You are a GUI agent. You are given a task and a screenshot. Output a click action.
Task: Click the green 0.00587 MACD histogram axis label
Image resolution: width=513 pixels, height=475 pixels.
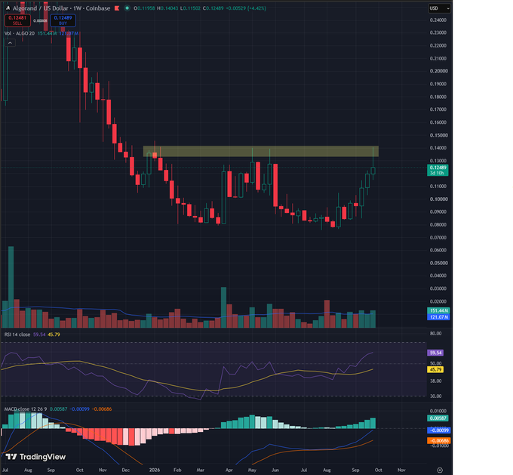coord(438,418)
